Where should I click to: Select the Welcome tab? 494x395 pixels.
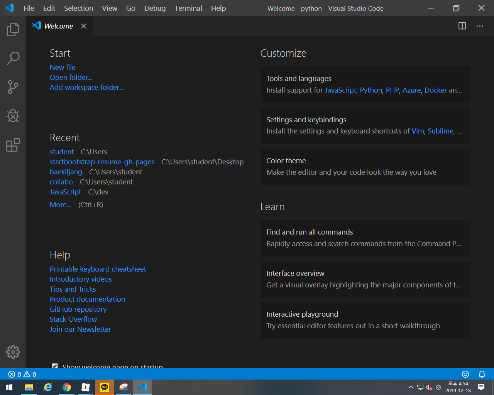coord(59,26)
